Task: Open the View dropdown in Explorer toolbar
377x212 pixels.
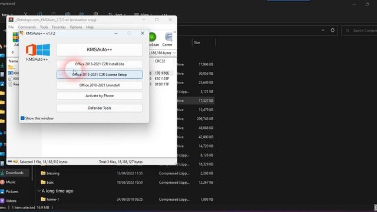Action: pos(143,15)
